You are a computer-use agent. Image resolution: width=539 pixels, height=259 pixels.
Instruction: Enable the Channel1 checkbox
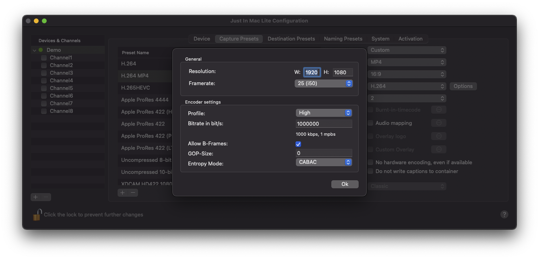coord(44,58)
